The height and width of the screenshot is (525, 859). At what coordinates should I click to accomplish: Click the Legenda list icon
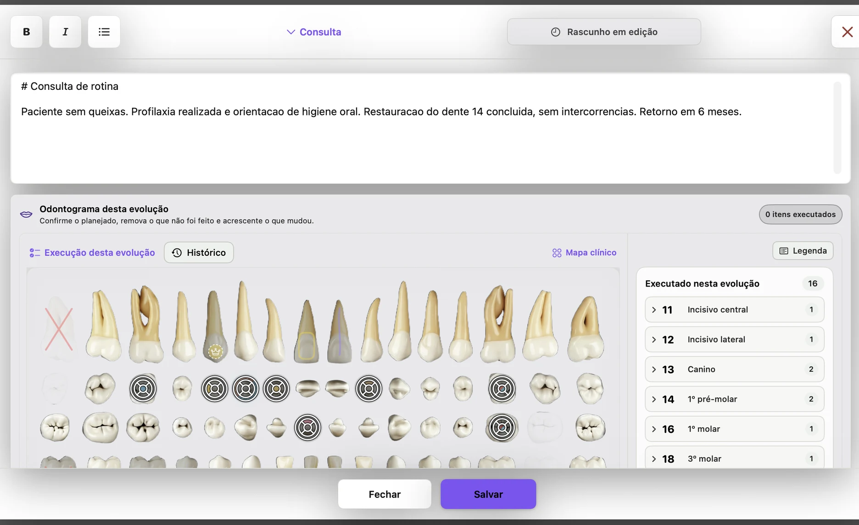point(784,251)
